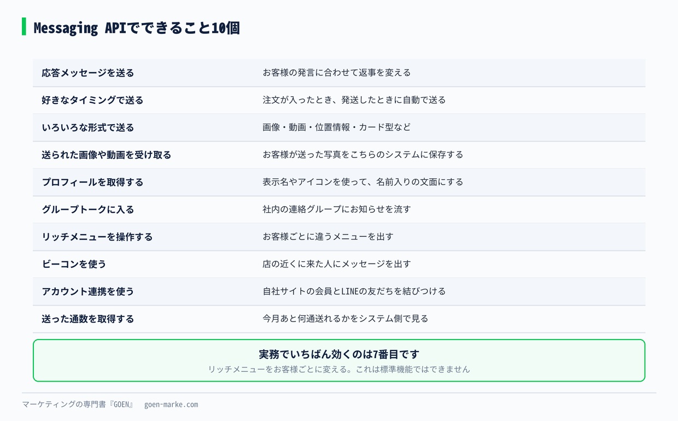Select the row label '送った通数を取得する'
This screenshot has height=421, width=678.
click(88, 319)
